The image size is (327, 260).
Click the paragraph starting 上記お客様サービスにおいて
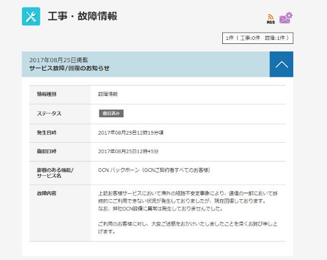[x=188, y=197]
